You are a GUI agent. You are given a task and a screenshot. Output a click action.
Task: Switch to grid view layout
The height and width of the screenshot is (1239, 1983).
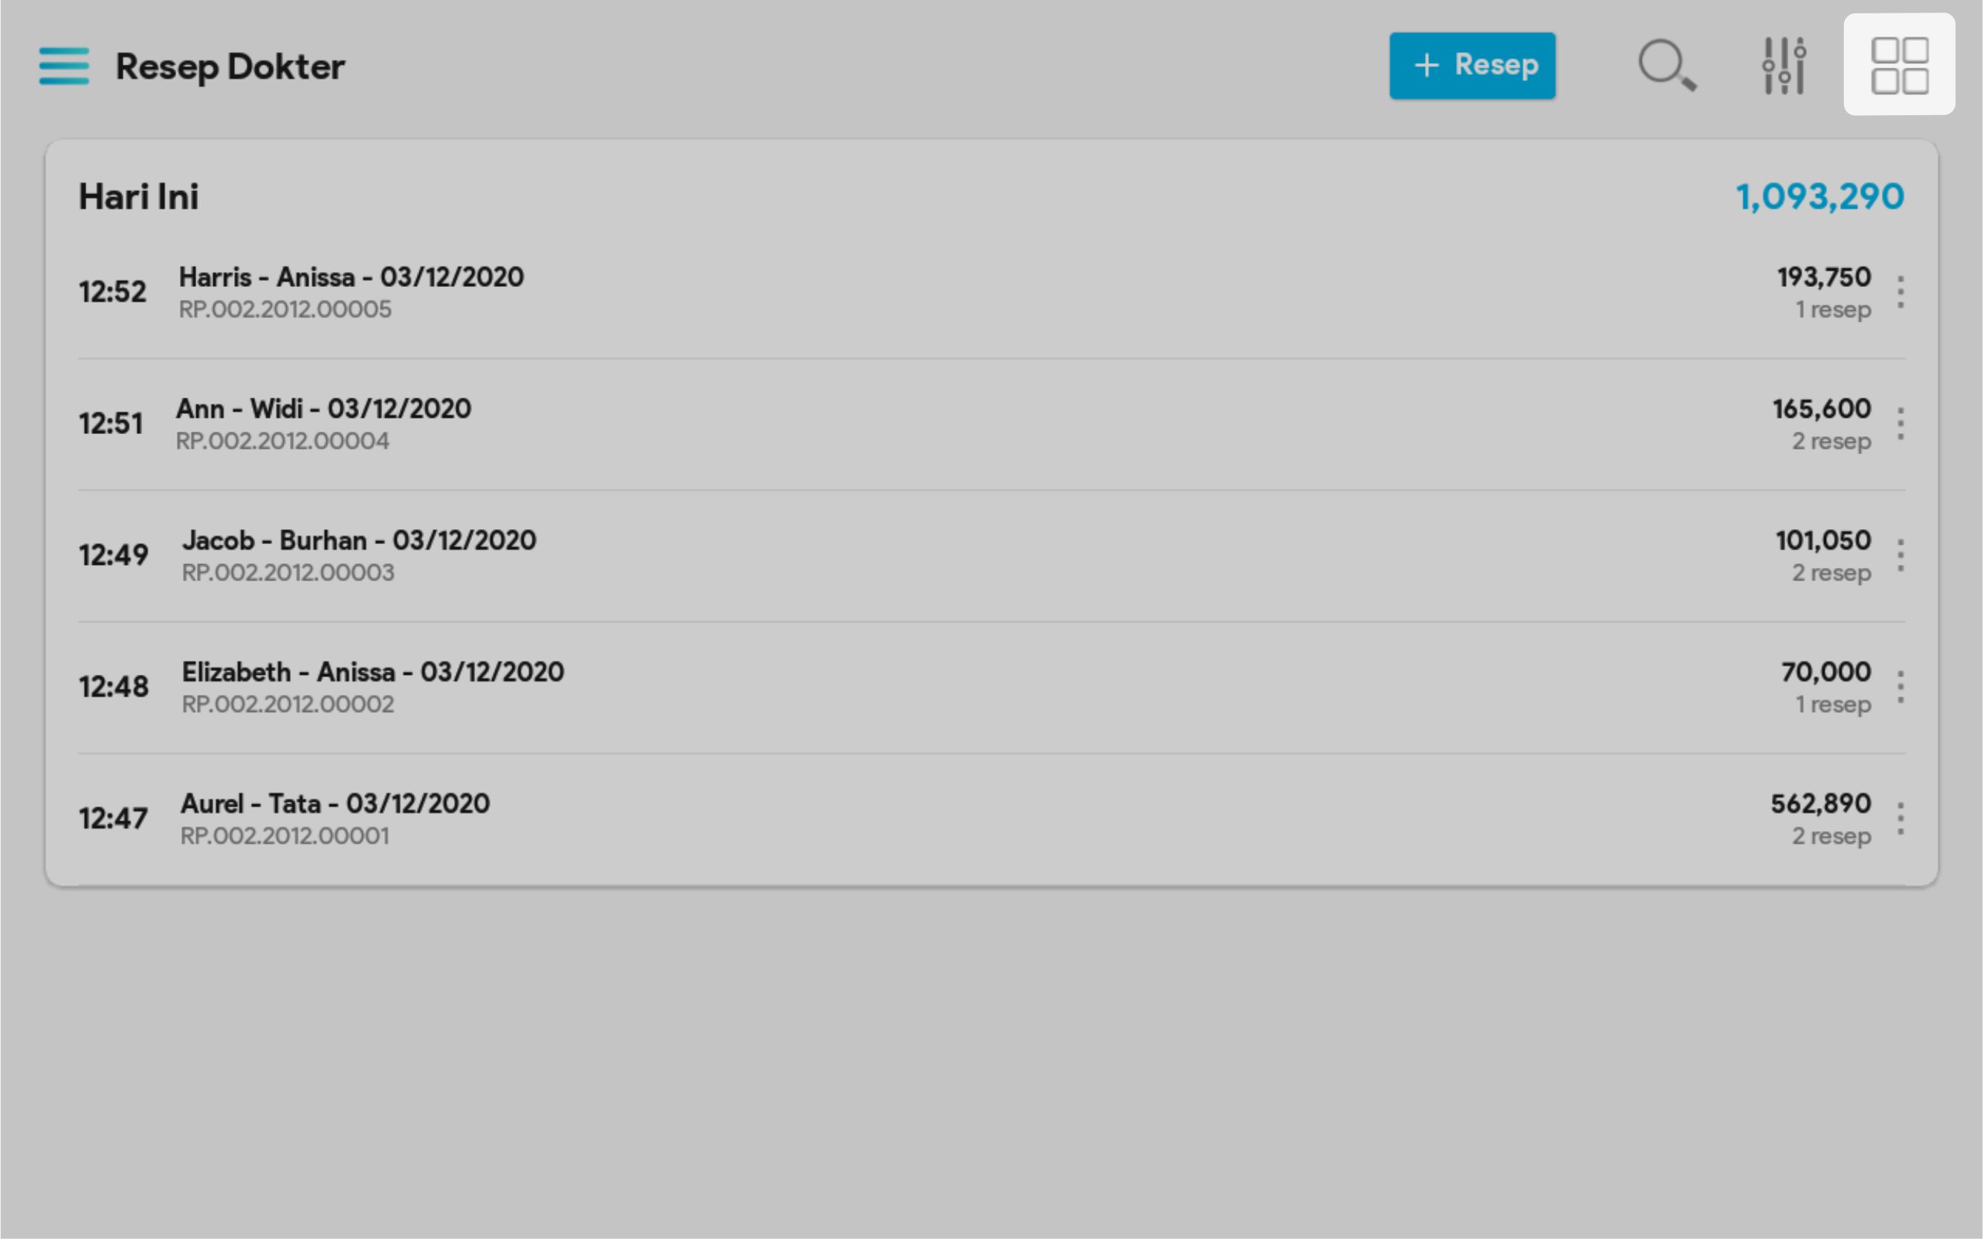(x=1898, y=65)
